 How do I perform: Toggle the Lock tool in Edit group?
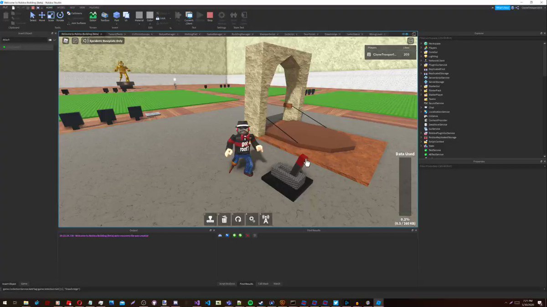pyautogui.click(x=161, y=18)
